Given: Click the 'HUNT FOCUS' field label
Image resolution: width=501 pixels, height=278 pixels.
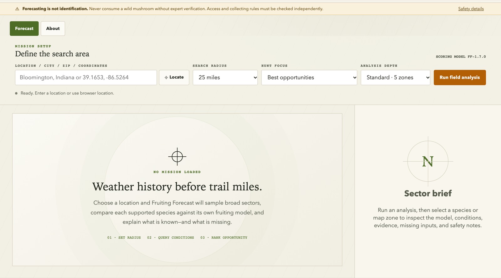Looking at the screenshot, I should click(274, 66).
